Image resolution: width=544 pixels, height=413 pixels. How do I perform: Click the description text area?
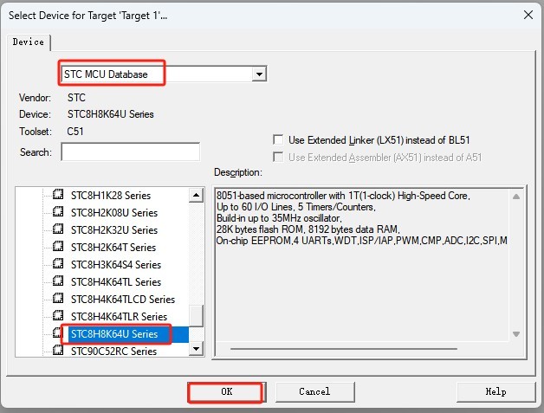[x=362, y=265]
